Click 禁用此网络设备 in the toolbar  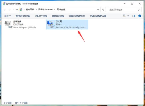coord(23,16)
